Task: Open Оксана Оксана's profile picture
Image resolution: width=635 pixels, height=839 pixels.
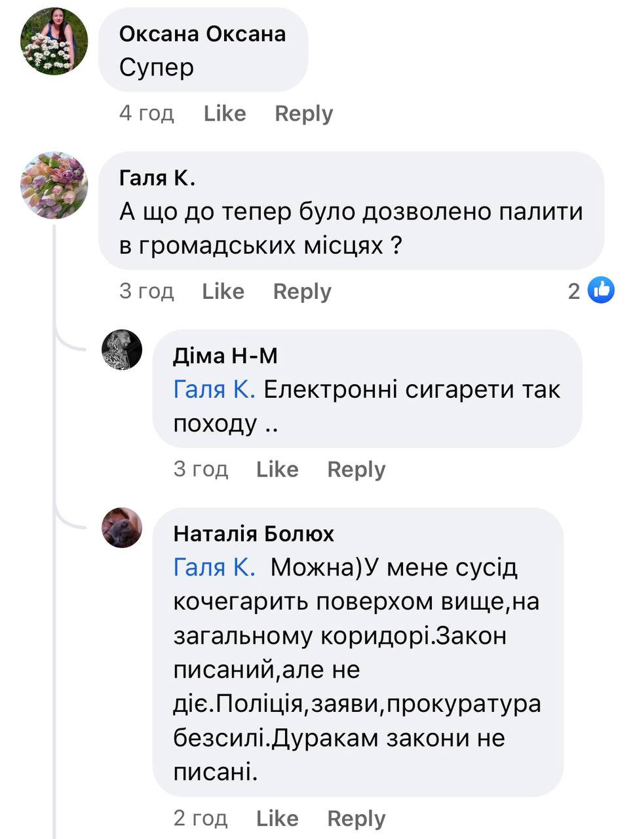Action: 54,42
